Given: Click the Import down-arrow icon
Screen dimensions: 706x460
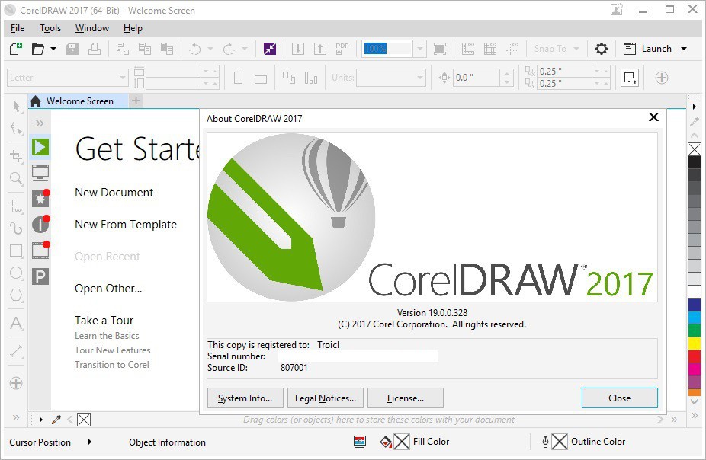Looking at the screenshot, I should (x=297, y=49).
